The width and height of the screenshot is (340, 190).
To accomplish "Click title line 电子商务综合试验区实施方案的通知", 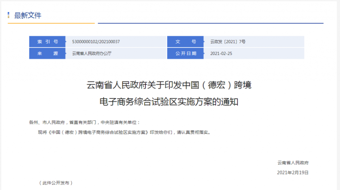I will tap(169, 102).
